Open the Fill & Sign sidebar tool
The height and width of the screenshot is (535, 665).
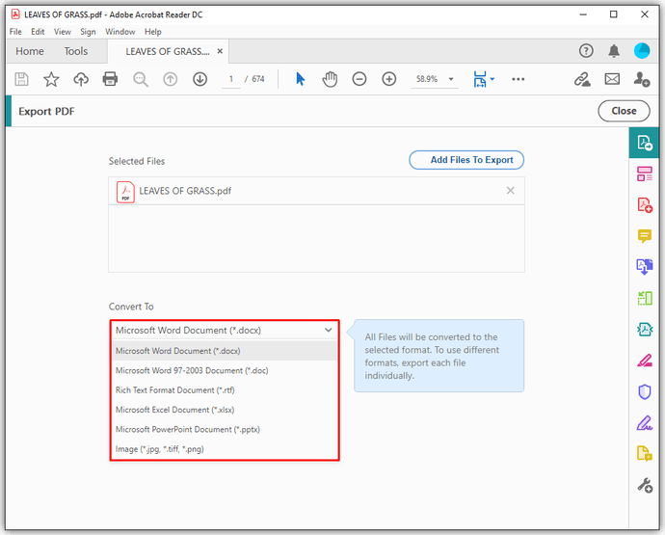(644, 423)
